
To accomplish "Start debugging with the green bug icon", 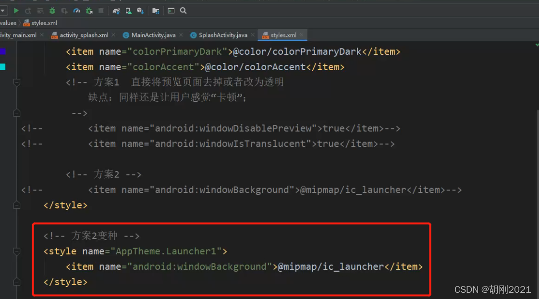I will pos(52,11).
